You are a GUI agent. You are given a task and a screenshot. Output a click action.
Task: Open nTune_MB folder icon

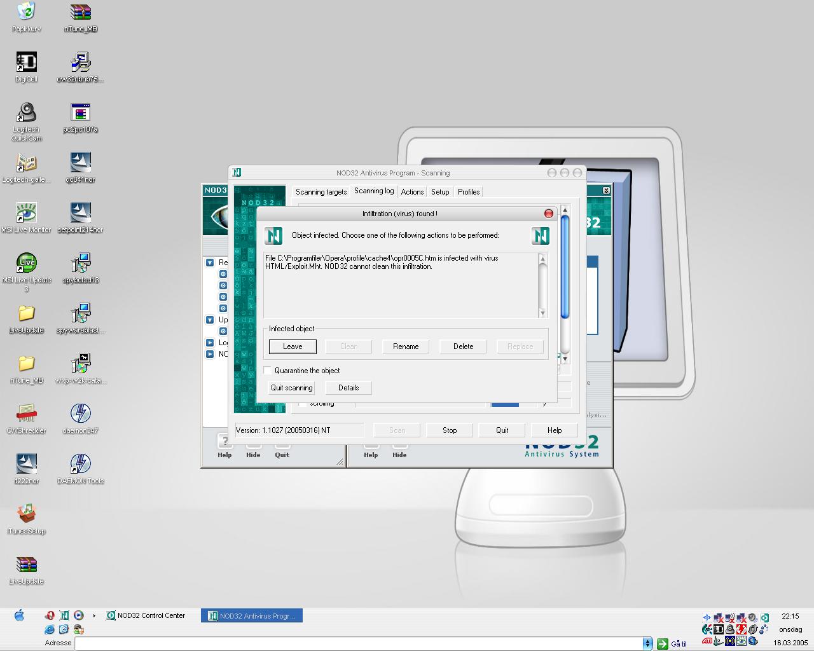[26, 368]
